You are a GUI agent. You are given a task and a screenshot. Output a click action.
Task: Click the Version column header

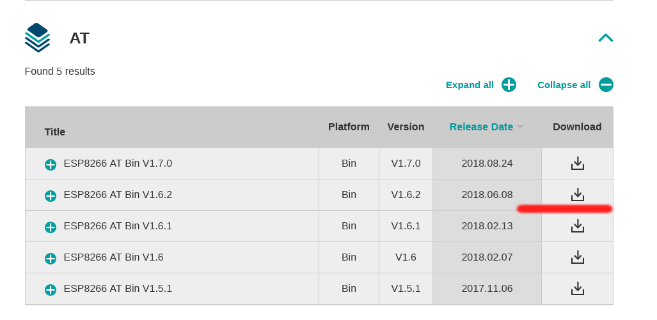point(406,126)
